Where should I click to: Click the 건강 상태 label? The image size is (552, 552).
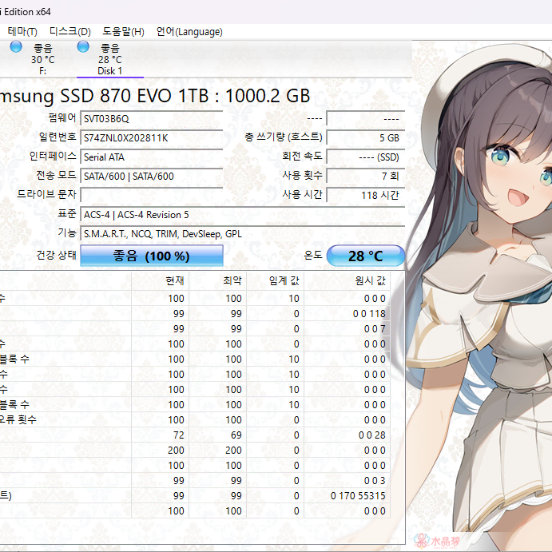(x=57, y=255)
